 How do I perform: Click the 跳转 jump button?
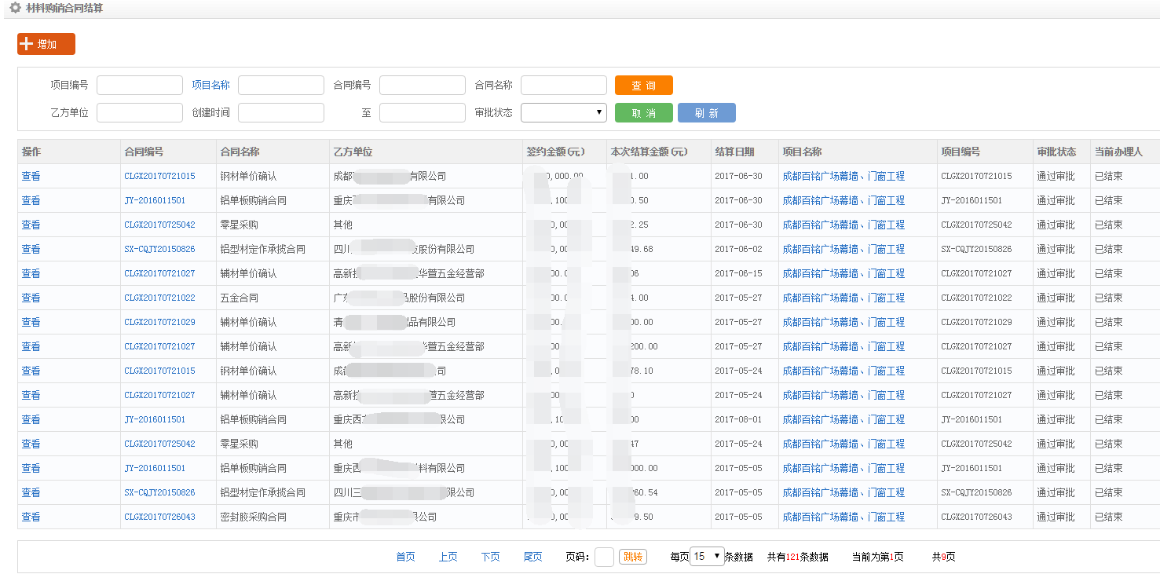[x=632, y=558]
